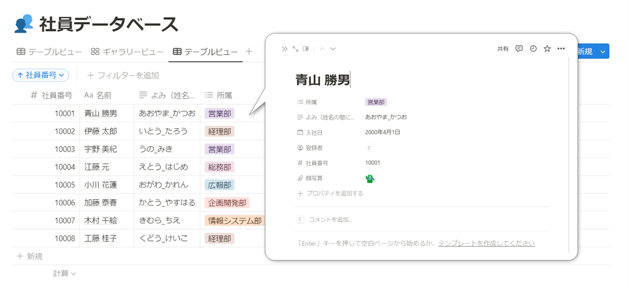Click the コメントを追加 comment field
Viewport: 629px width, 289px height.
pyautogui.click(x=330, y=220)
